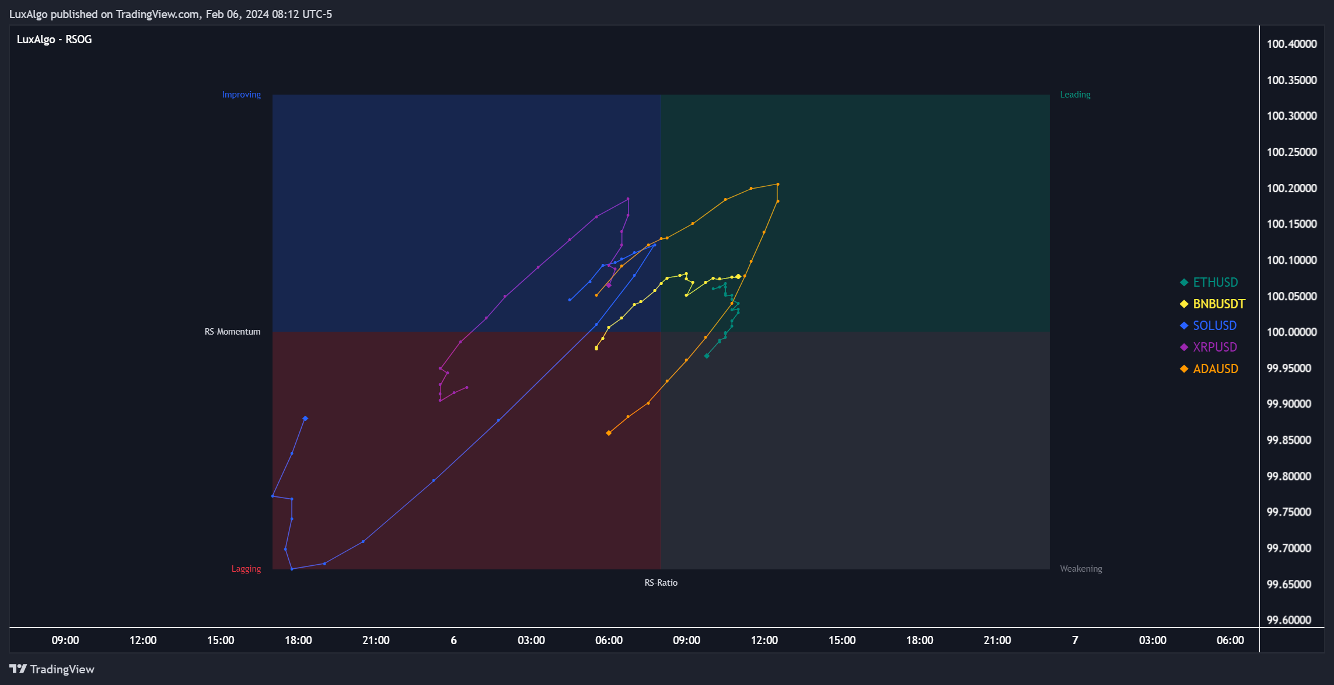Image resolution: width=1334 pixels, height=685 pixels.
Task: Click the XRPUSD trail head diamond on chart
Action: coord(609,286)
